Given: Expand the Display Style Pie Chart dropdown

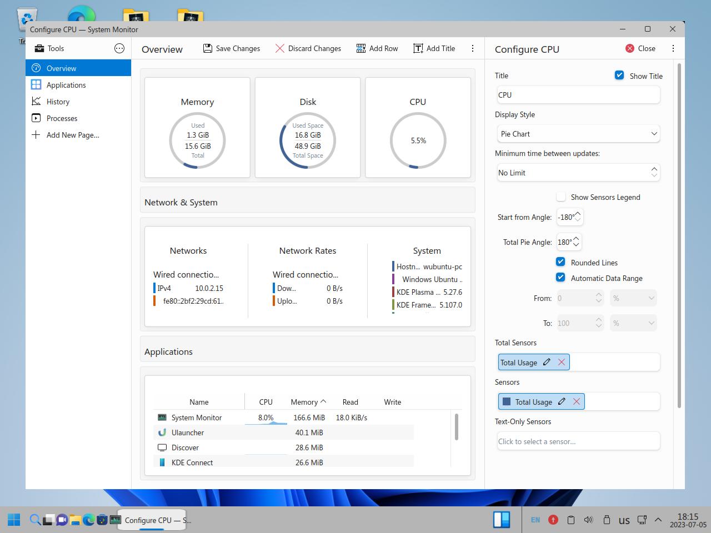Looking at the screenshot, I should point(578,134).
